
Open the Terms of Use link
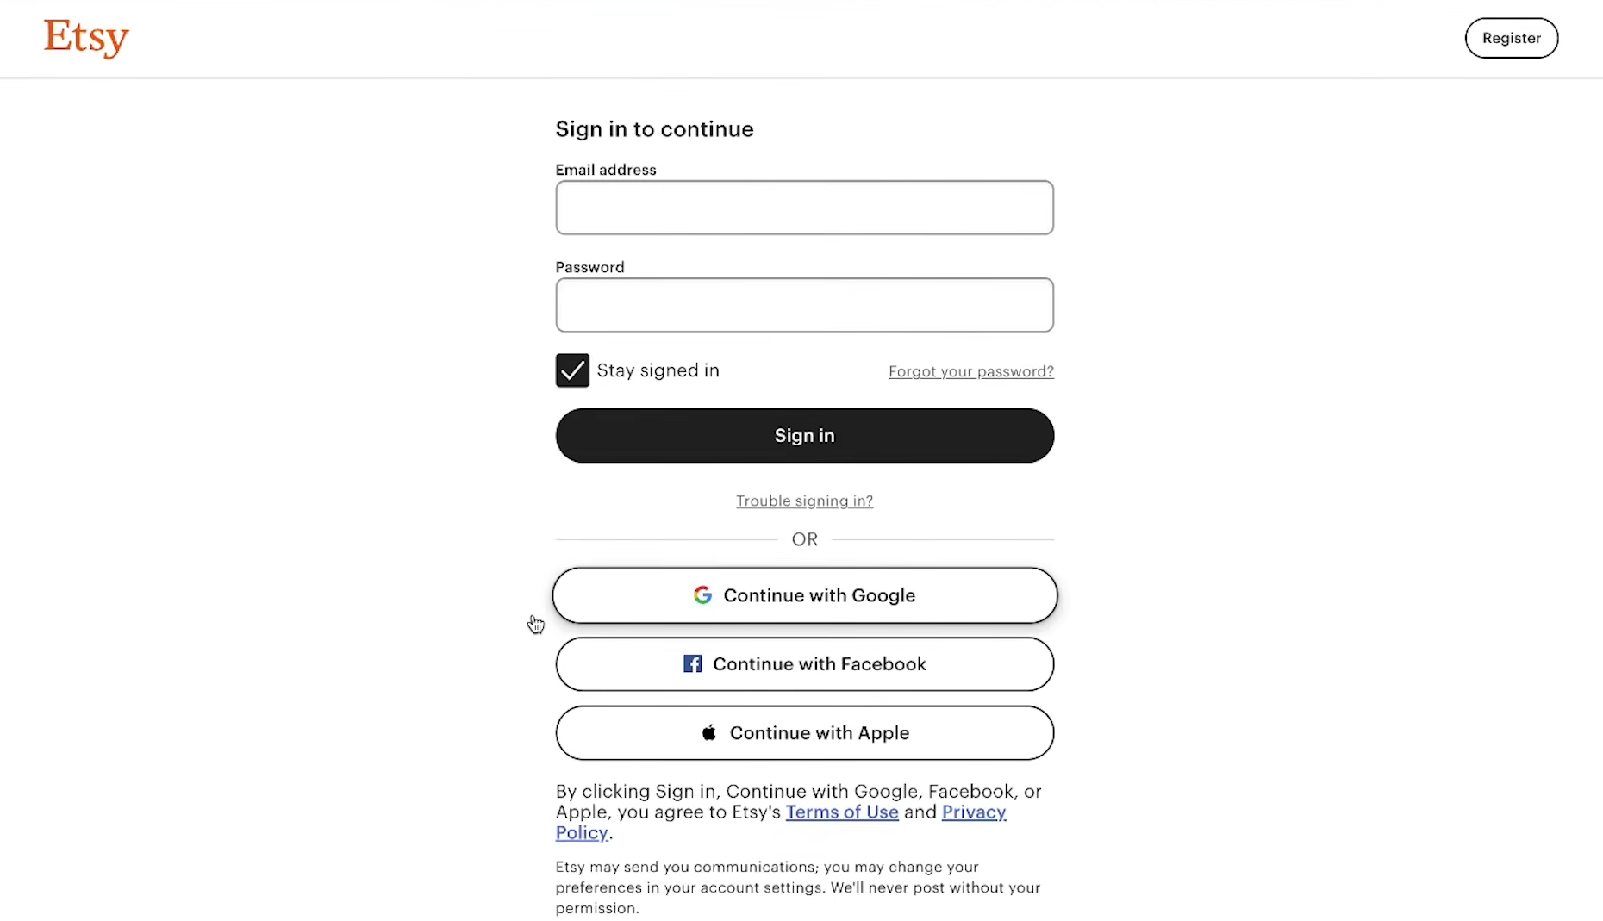(x=842, y=812)
